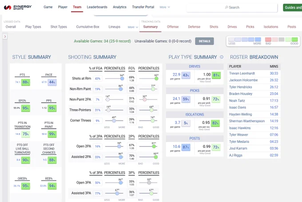Open Joul Karram player link
This screenshot has height=202, width=302.
pos(238,148)
